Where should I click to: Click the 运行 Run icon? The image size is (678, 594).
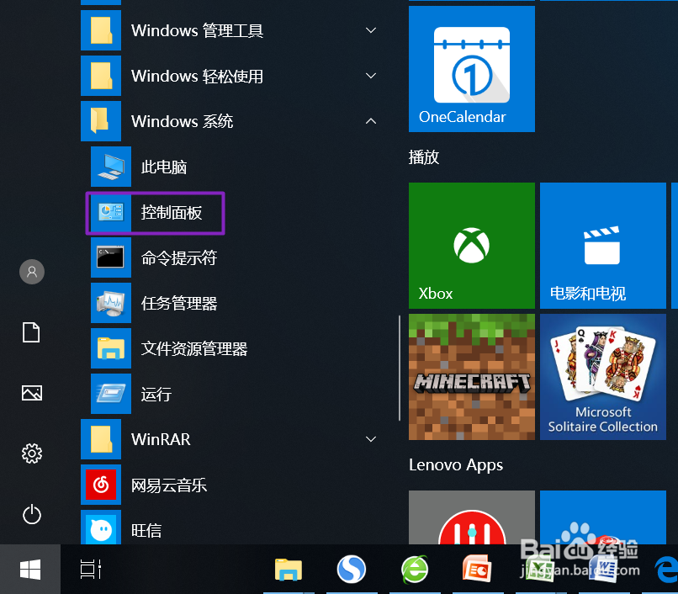click(111, 394)
